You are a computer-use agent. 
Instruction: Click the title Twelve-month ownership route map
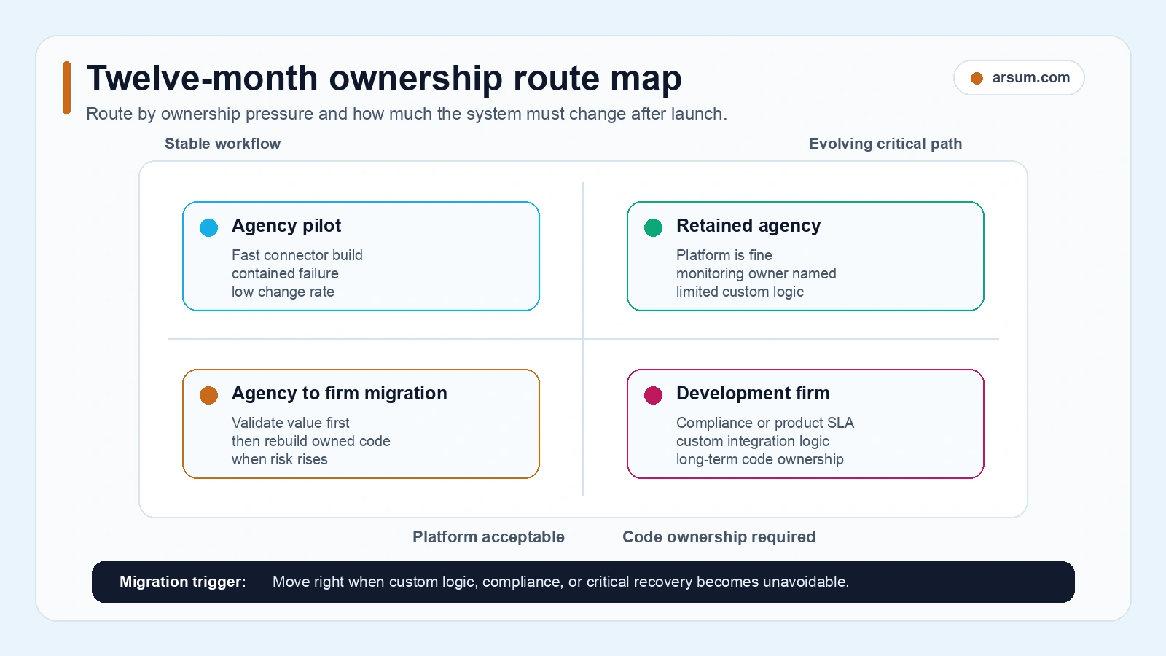384,78
